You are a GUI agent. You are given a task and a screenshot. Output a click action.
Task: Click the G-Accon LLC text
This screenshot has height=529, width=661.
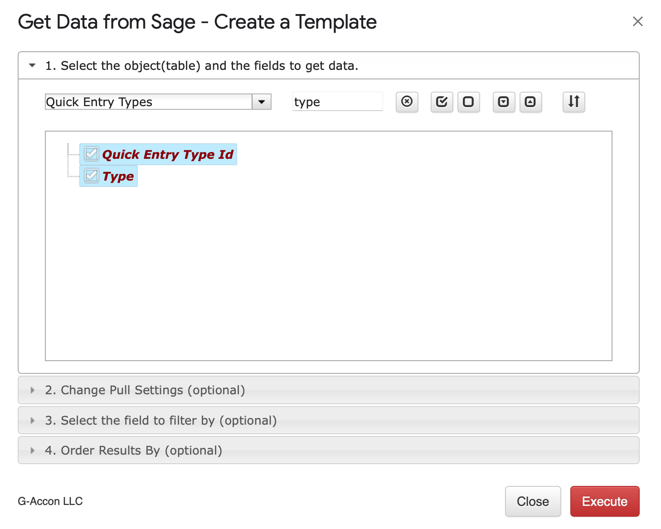pyautogui.click(x=50, y=501)
